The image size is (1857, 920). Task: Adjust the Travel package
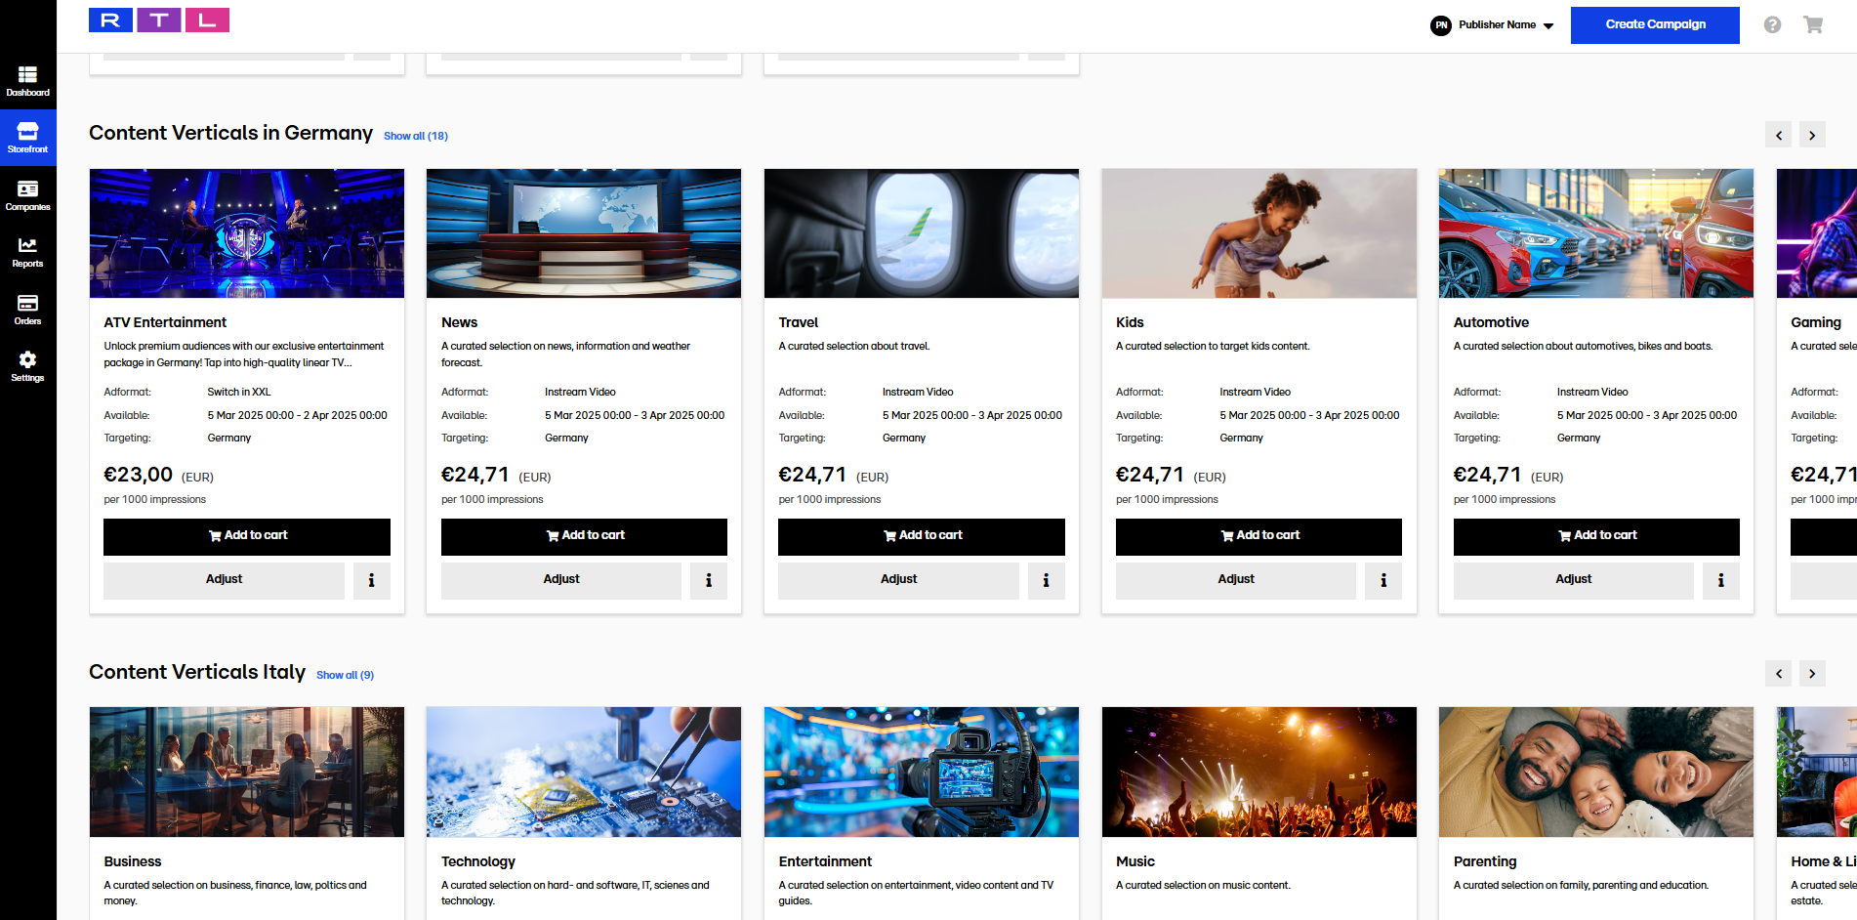[x=898, y=580]
